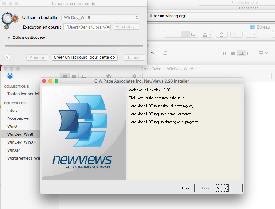Click the Bureau folder title
This screenshot has height=209, width=275.
coord(260,27)
